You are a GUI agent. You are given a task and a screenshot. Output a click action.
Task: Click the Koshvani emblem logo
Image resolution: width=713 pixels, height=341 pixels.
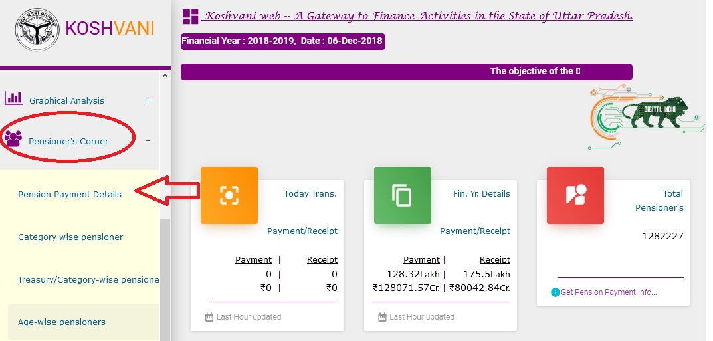click(x=37, y=29)
